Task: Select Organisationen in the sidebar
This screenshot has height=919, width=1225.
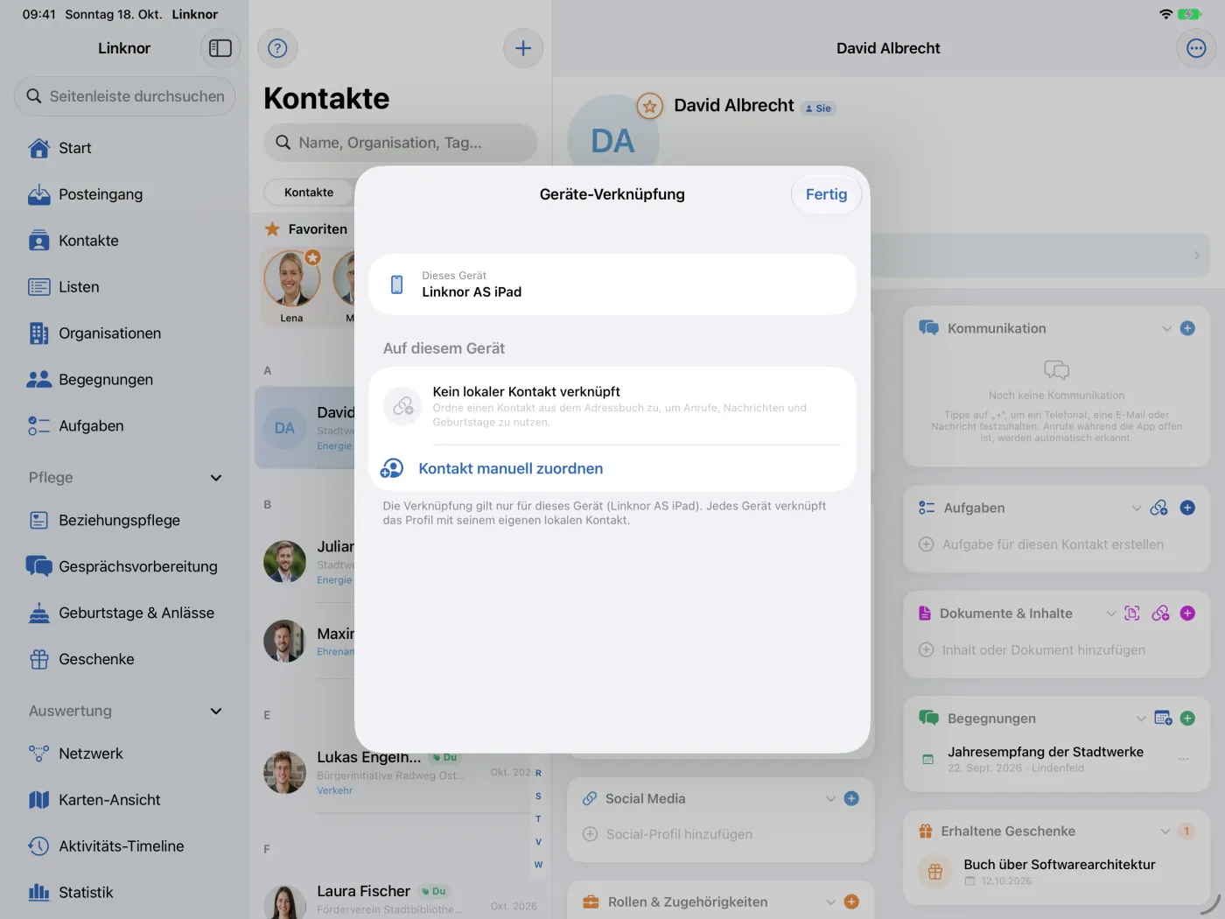Action: click(124, 333)
